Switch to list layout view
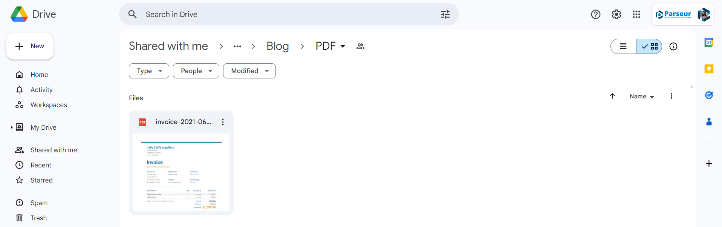Screen dimensions: 722x227 [x=623, y=46]
